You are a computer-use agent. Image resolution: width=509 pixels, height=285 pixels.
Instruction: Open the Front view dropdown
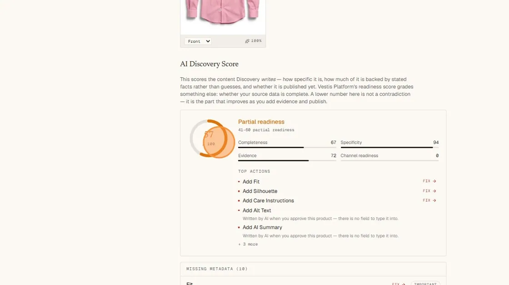coord(198,41)
